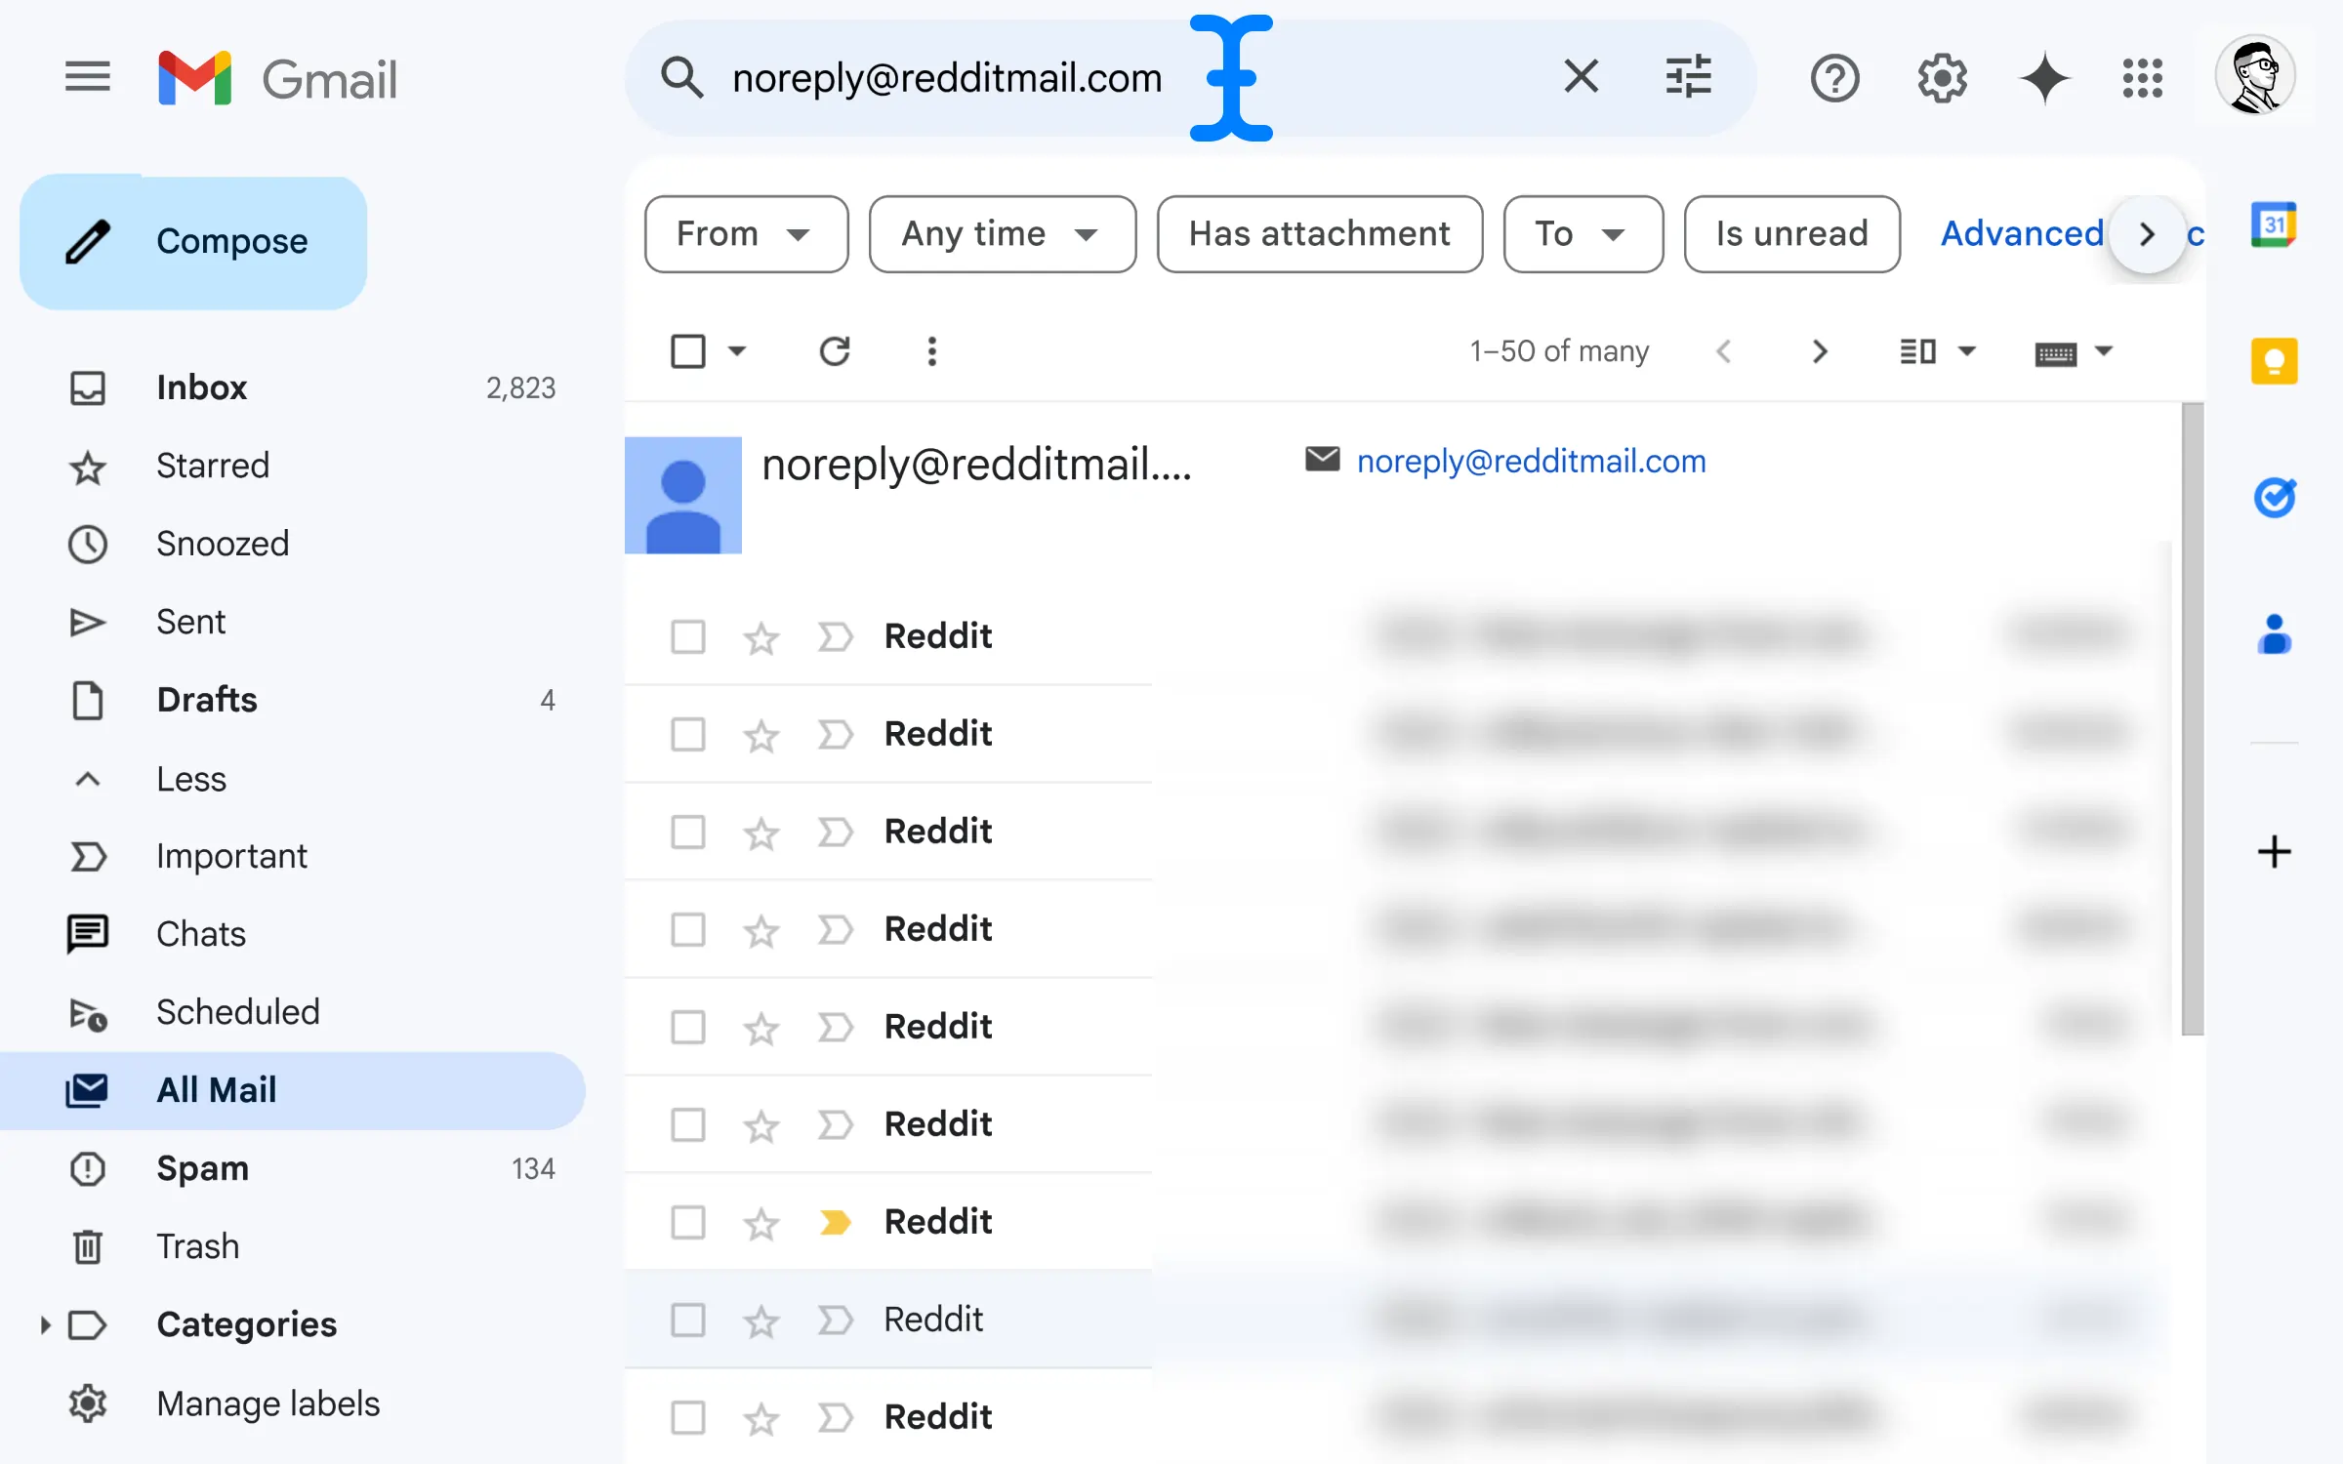Select the fifth Reddit email checkbox
This screenshot has height=1464, width=2343.
(688, 1027)
